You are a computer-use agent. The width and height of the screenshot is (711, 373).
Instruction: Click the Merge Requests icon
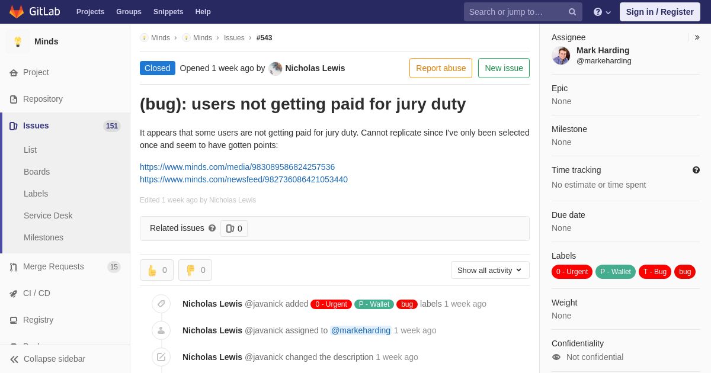pyautogui.click(x=14, y=266)
